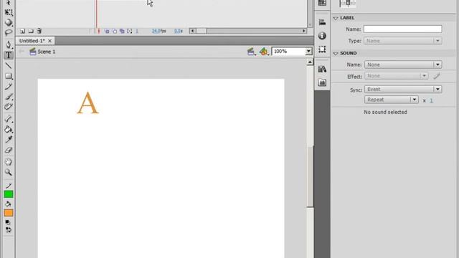Select the Free Transform tool
The height and width of the screenshot is (258, 459).
pos(9,12)
